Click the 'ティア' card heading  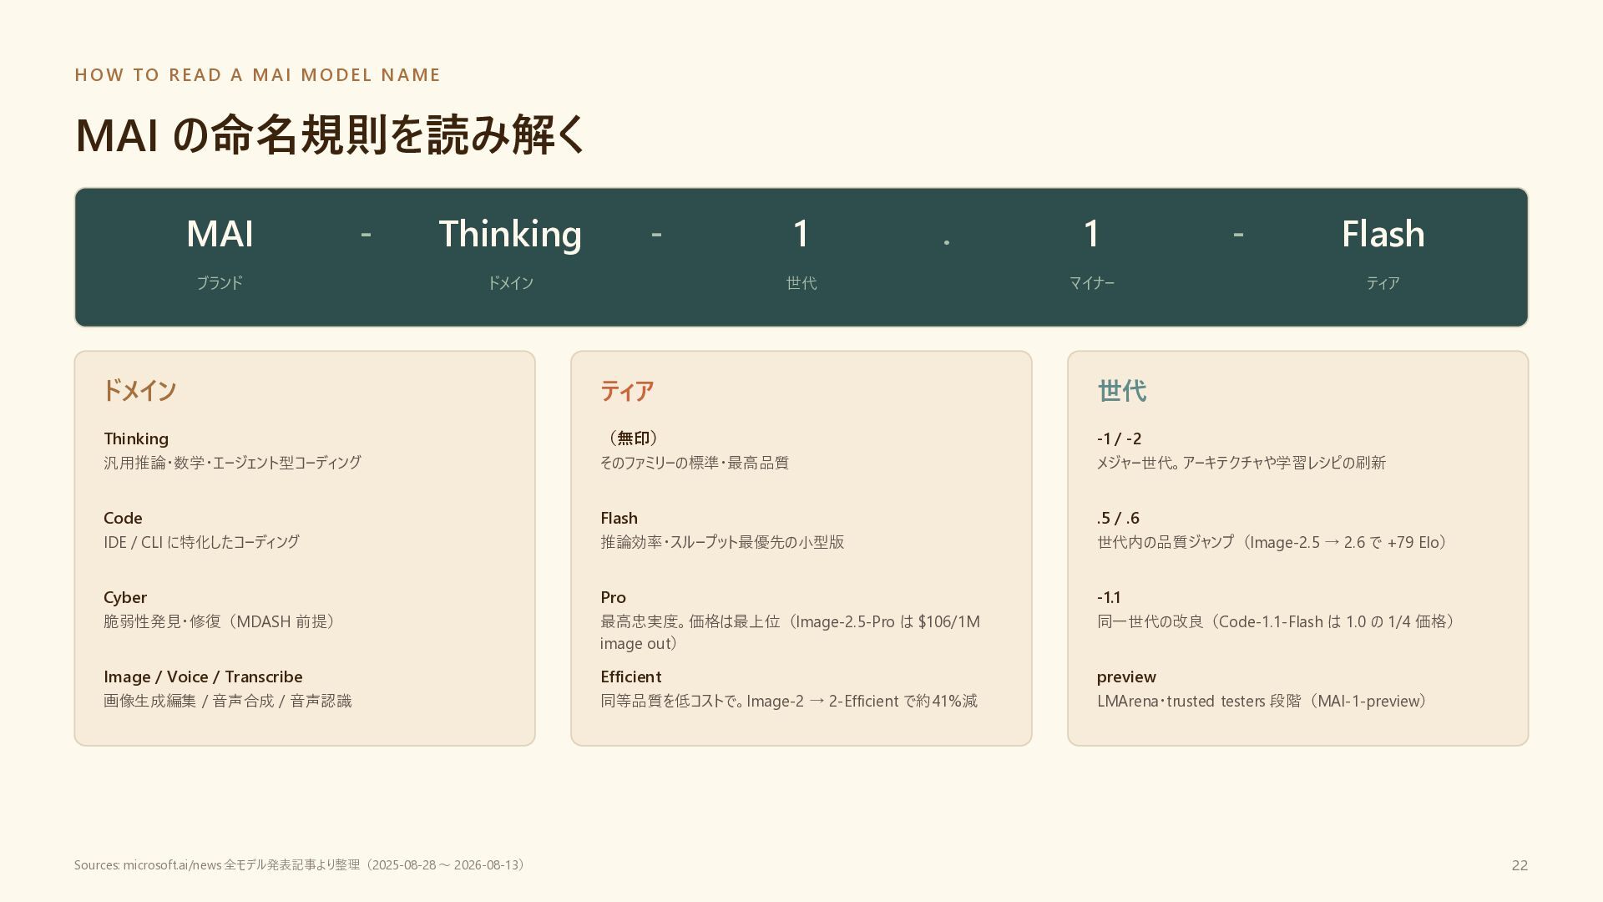tap(626, 391)
